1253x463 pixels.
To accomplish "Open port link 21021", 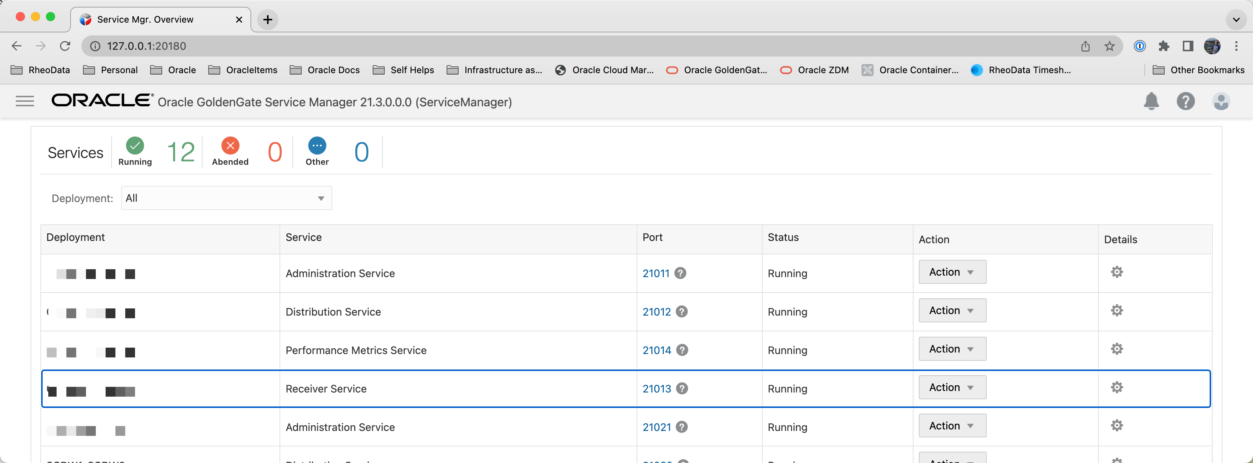I will pos(657,427).
